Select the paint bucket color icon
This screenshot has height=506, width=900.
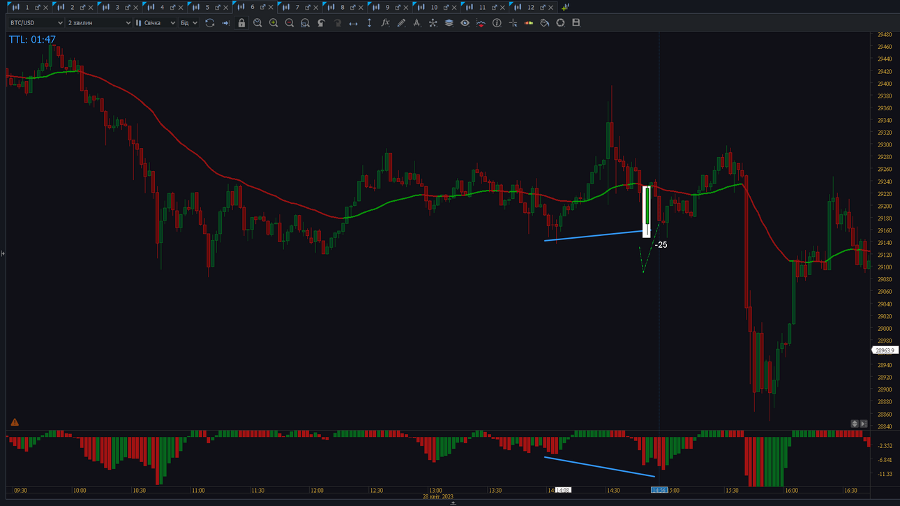pyautogui.click(x=545, y=23)
